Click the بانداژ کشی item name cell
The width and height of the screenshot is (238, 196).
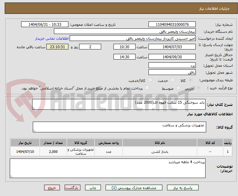pyautogui.click(x=160, y=152)
